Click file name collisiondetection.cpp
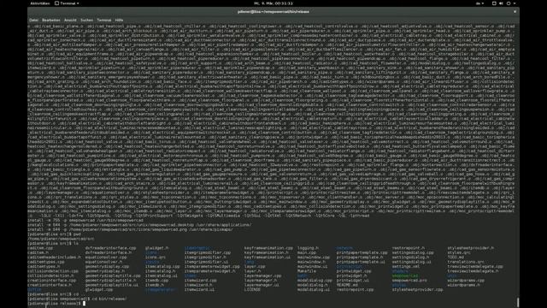 53,271
